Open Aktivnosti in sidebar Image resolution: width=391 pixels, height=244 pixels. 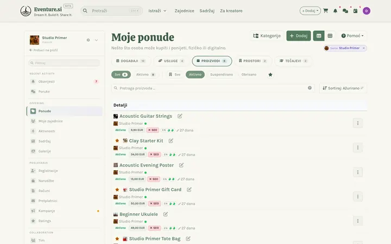[64, 131]
